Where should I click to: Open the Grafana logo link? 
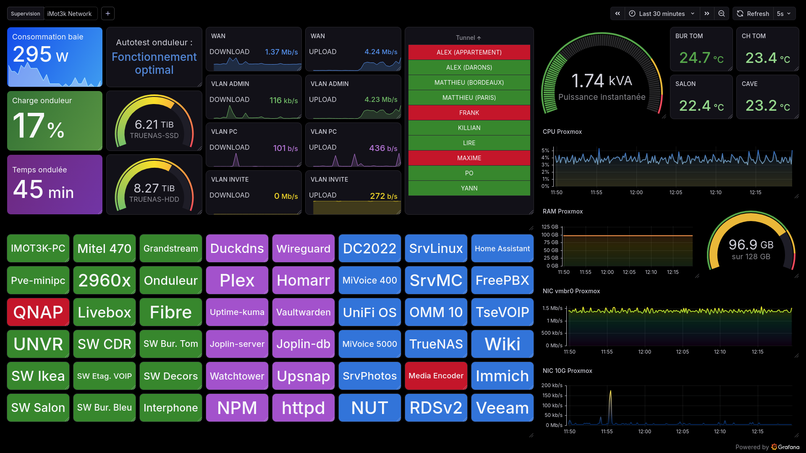point(785,447)
